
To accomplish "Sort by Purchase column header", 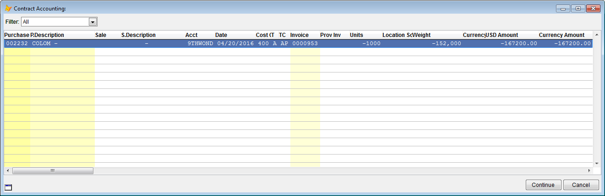I will [17, 35].
